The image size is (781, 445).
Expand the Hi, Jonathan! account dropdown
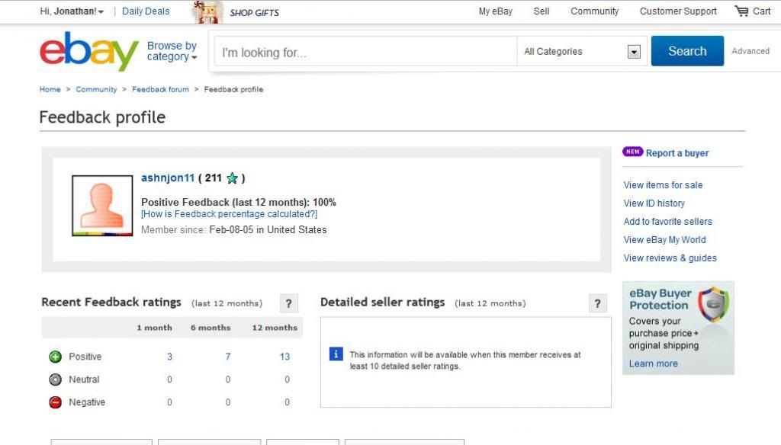(x=72, y=11)
